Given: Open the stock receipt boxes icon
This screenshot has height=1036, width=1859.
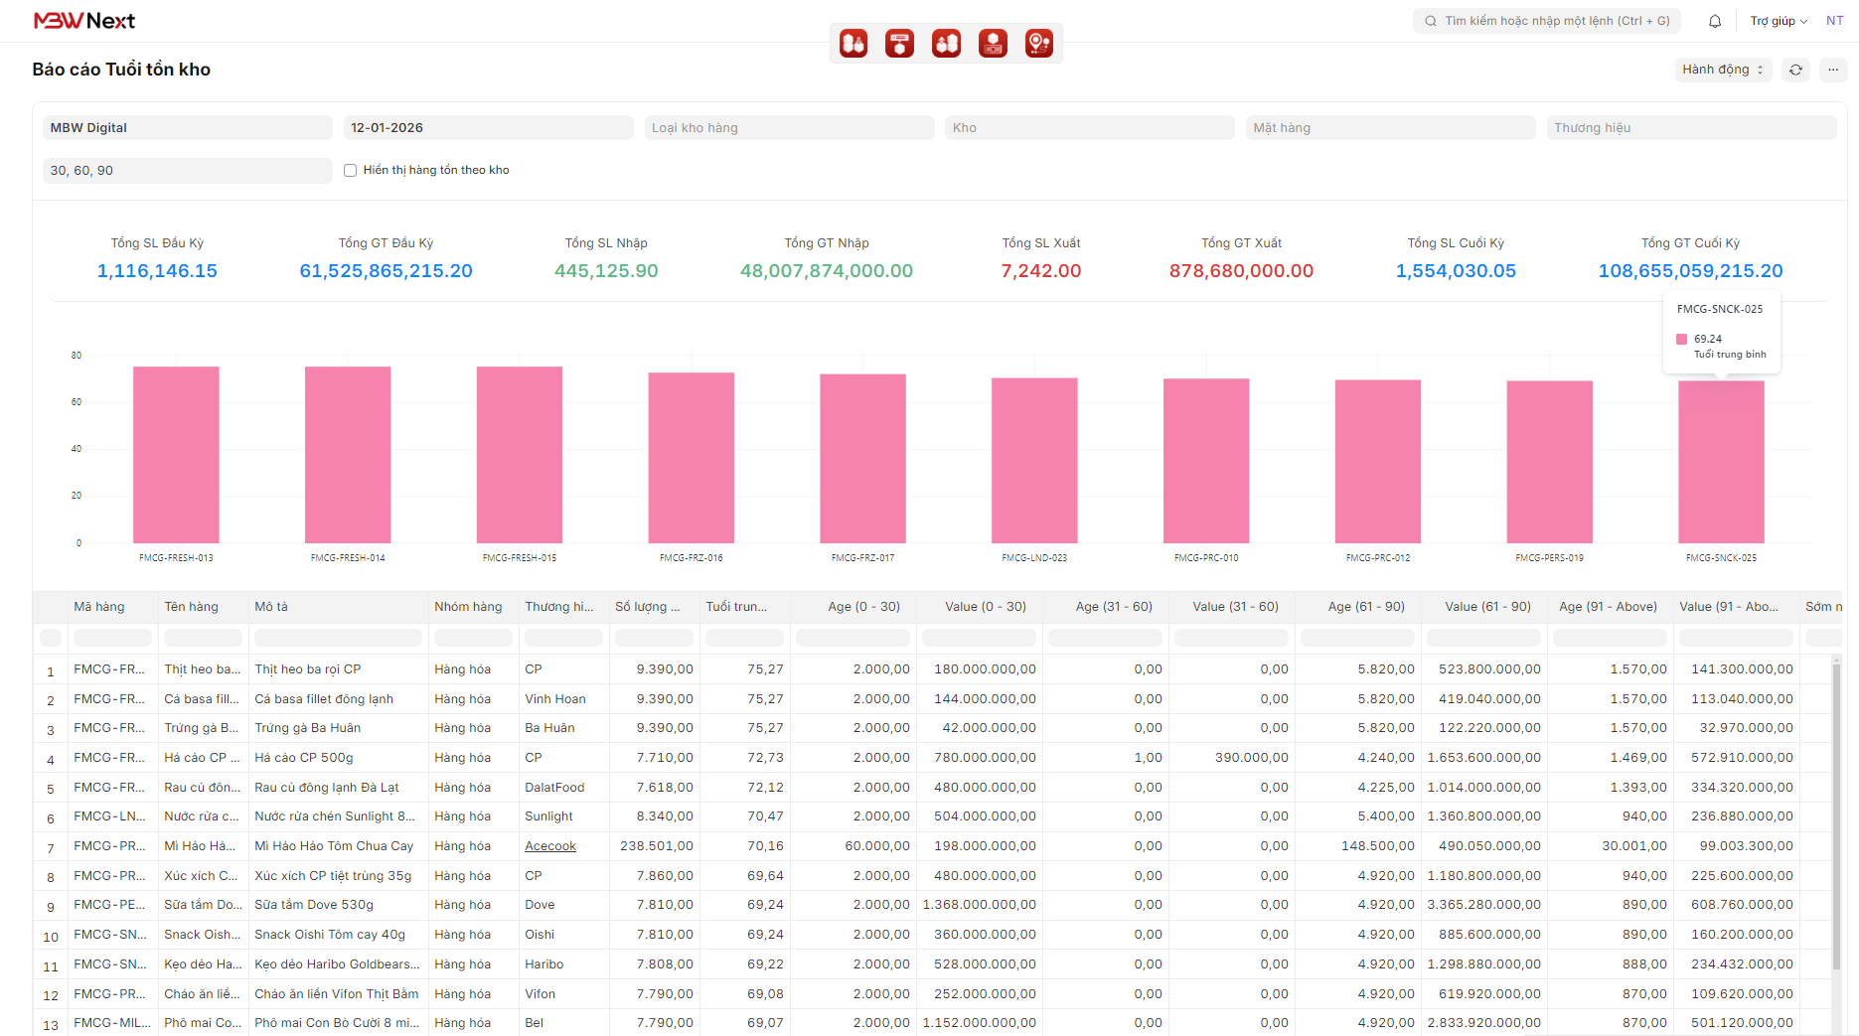Looking at the screenshot, I should coord(852,44).
